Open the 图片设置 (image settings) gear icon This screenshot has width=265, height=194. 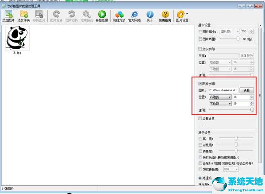pyautogui.click(x=181, y=14)
